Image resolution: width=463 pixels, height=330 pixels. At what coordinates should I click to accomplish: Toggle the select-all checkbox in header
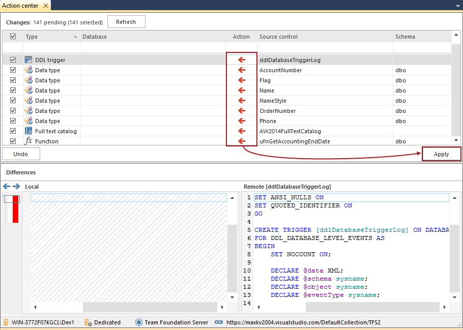(13, 37)
